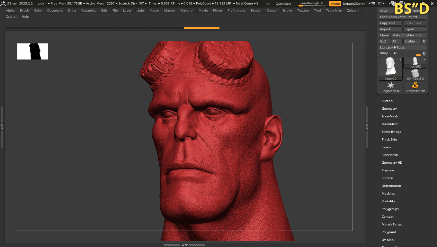Expand the FiberMesh section
The height and width of the screenshot is (247, 437).
pyautogui.click(x=389, y=155)
